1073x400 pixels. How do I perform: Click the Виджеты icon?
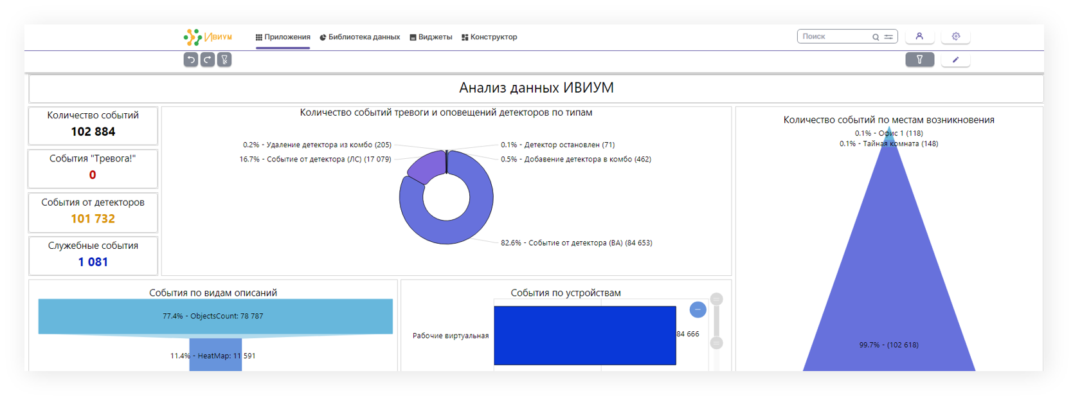413,37
